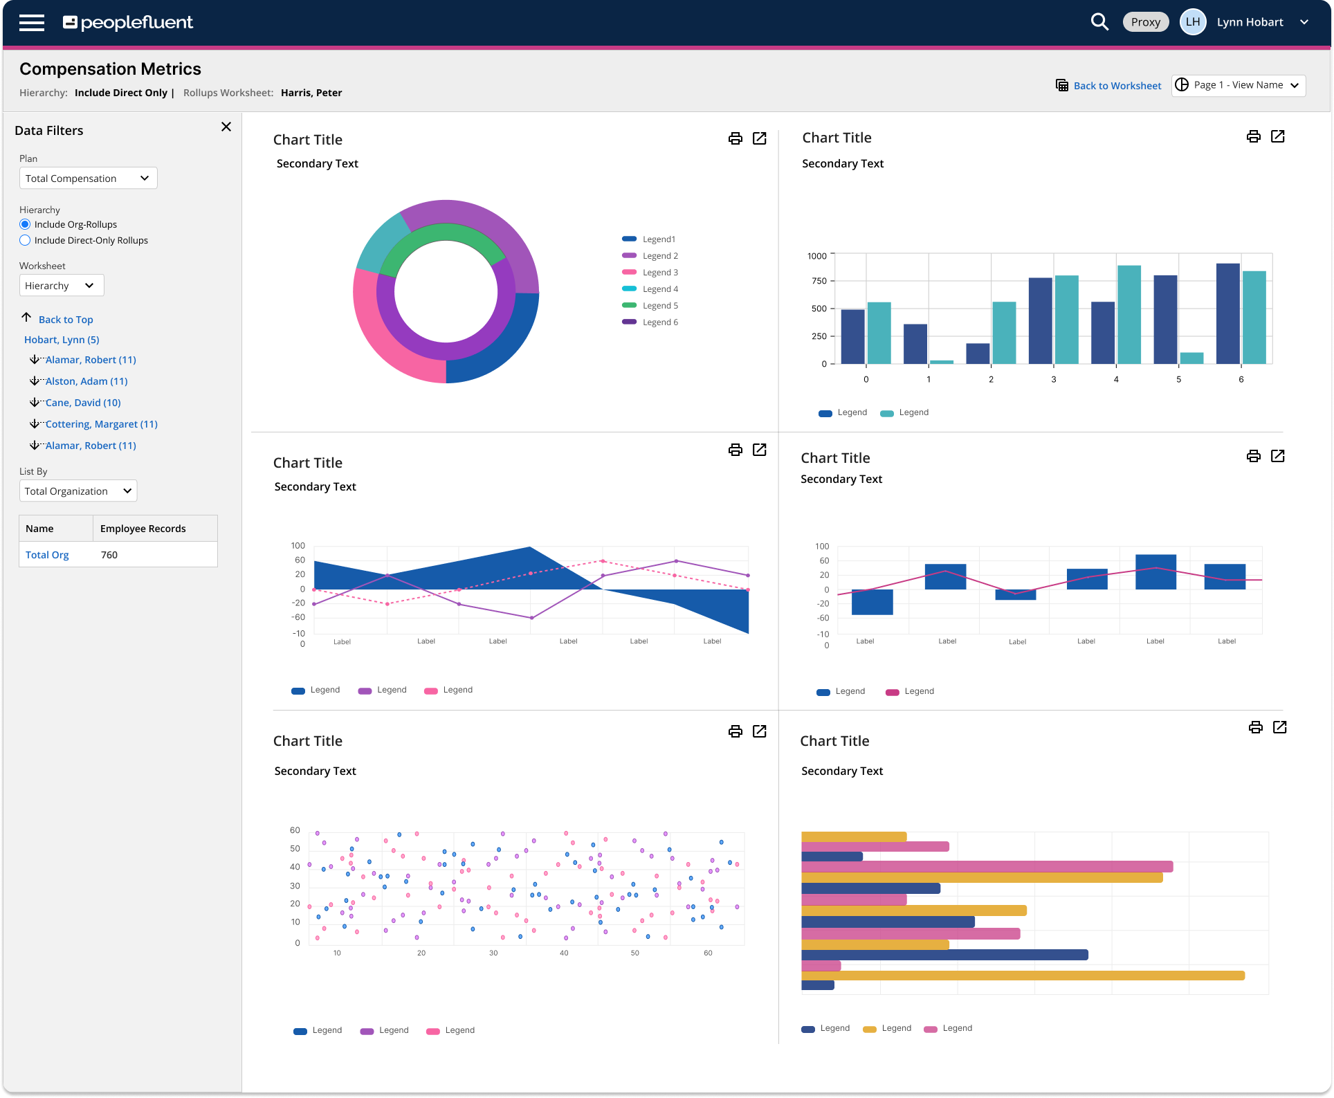Open grouped bar chart in new window
1334x1098 pixels.
click(x=1277, y=136)
